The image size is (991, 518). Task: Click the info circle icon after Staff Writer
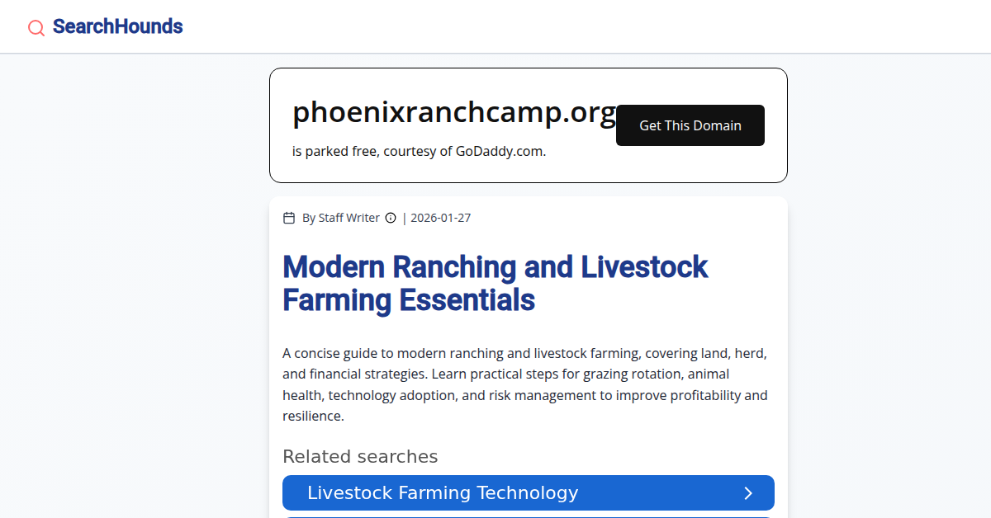[x=391, y=218]
